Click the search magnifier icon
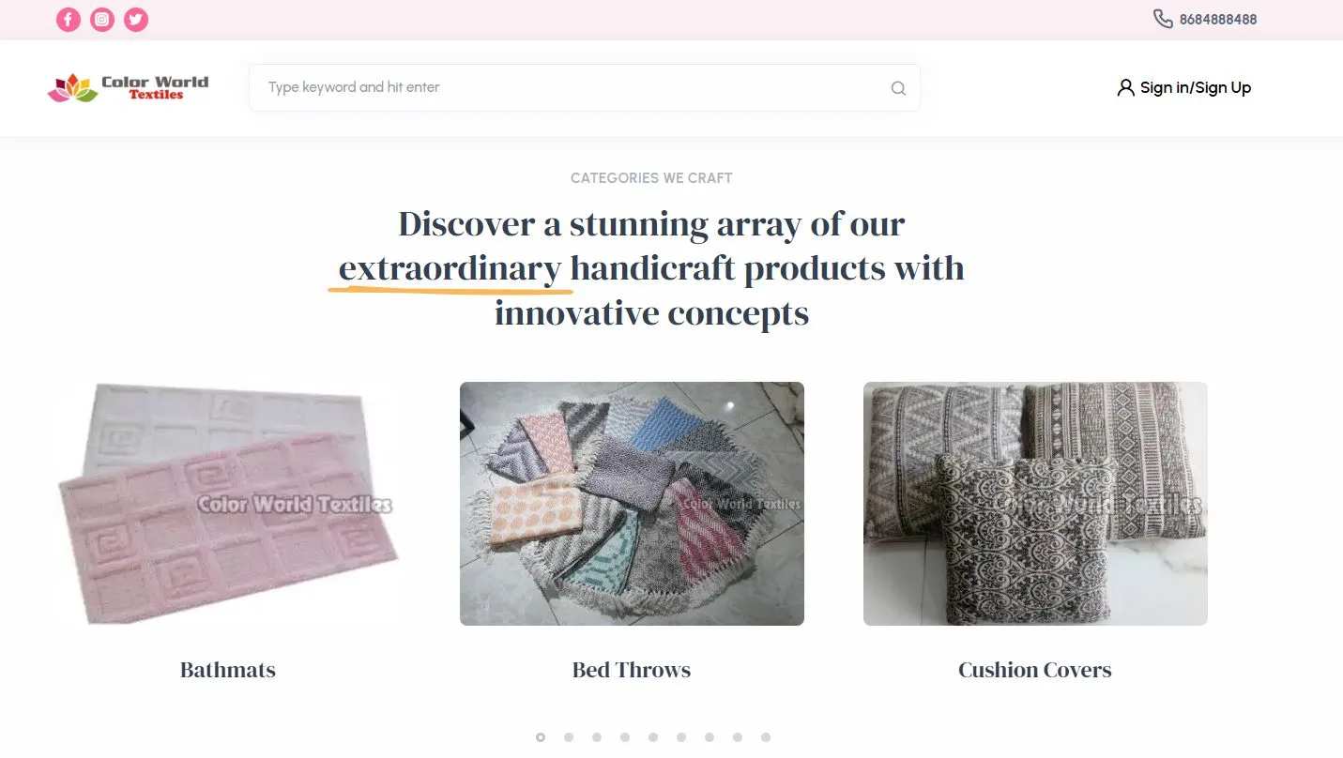1343x758 pixels. click(898, 88)
